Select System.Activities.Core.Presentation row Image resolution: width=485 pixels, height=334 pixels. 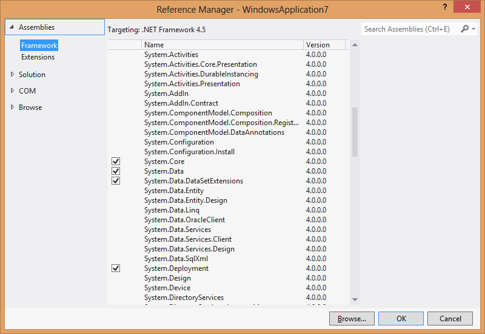[229, 64]
